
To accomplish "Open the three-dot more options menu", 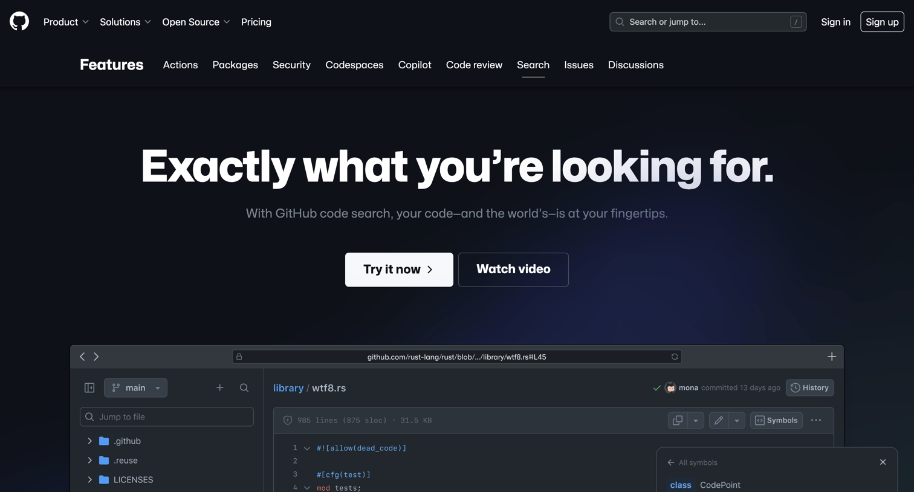I will pyautogui.click(x=816, y=420).
